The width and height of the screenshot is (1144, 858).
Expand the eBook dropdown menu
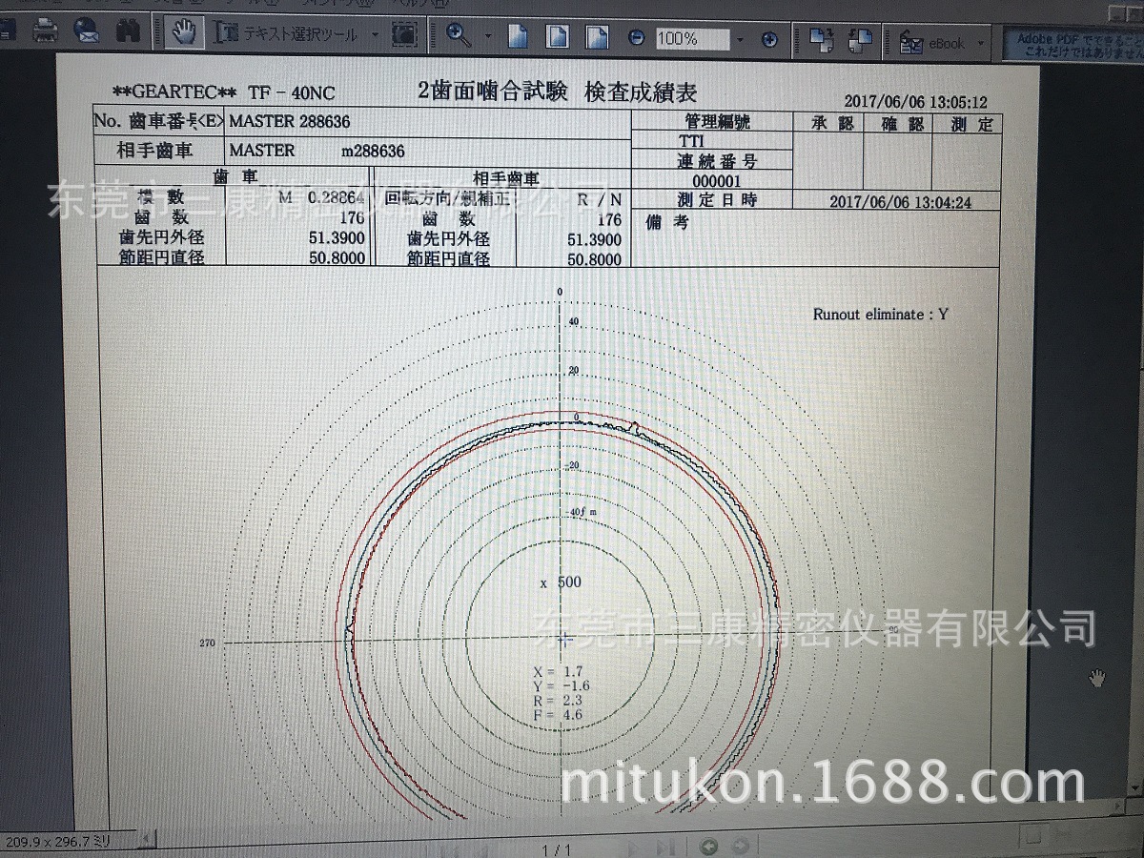tap(979, 41)
